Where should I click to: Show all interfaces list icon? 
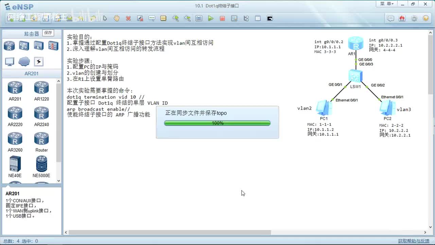point(246,18)
